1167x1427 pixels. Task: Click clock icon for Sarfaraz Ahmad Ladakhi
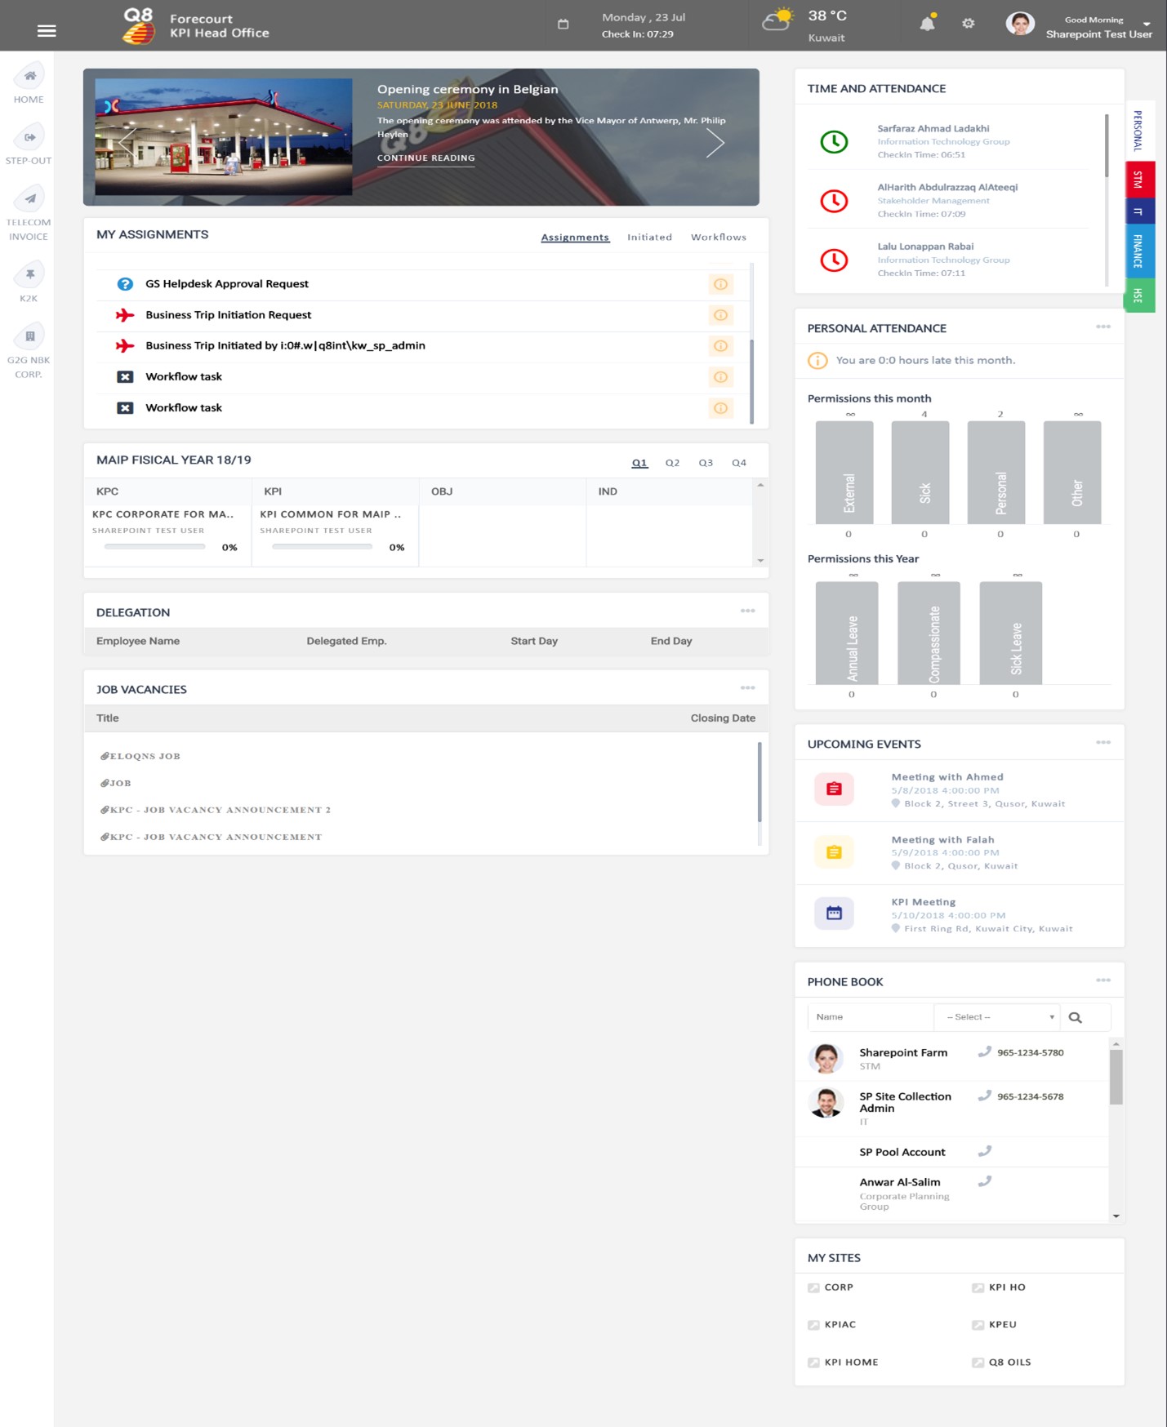[x=834, y=142]
